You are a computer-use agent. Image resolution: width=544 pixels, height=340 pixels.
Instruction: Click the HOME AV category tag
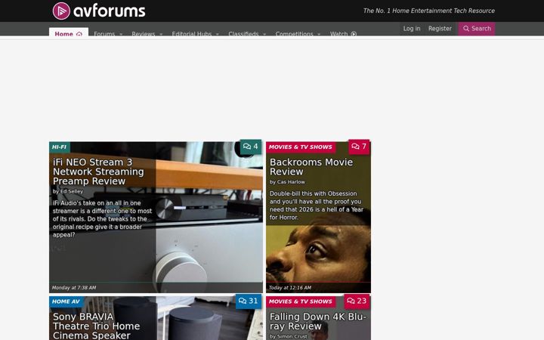tap(66, 301)
